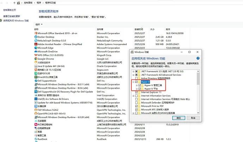Click the 取消 button in Windows 功能

coord(193,118)
